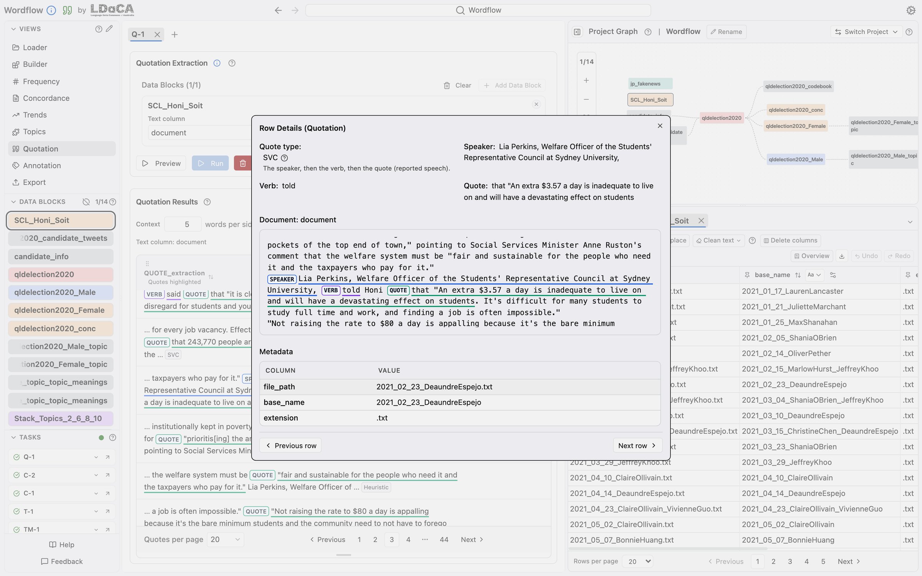Toggle the Project Graph panel layout icon
922x576 pixels.
pos(577,32)
